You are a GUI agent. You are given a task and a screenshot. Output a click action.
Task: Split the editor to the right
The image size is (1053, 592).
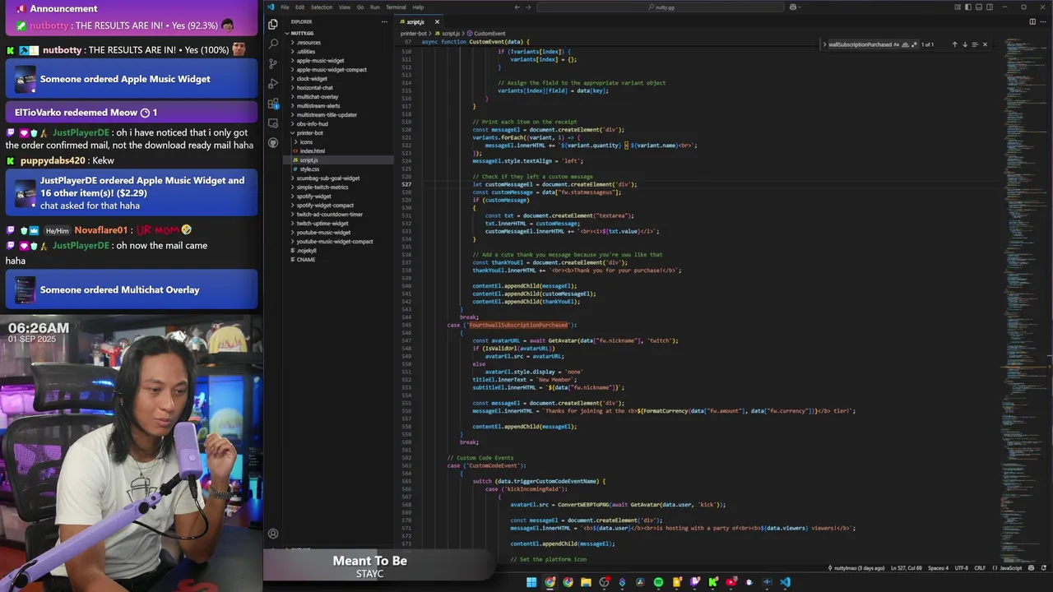1032,21
